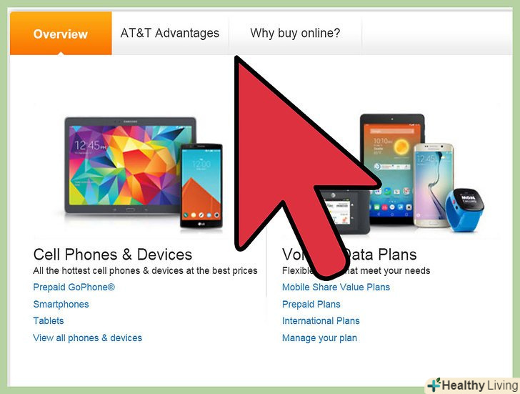
Task: Open Mobile Share Value Plans link
Action: 336,287
